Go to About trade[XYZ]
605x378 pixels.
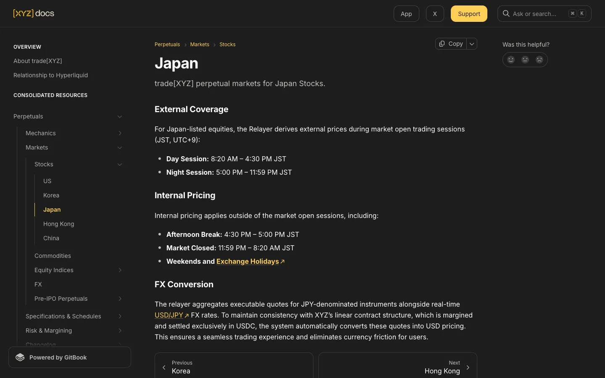pos(37,61)
